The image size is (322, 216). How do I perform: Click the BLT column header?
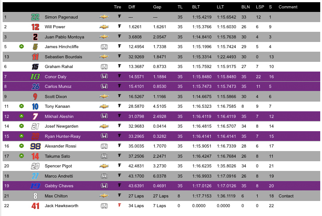(x=196, y=7)
